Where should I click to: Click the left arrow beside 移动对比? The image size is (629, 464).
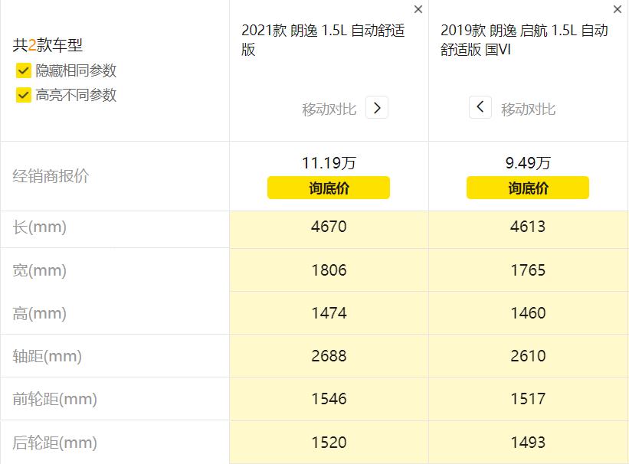[x=480, y=107]
